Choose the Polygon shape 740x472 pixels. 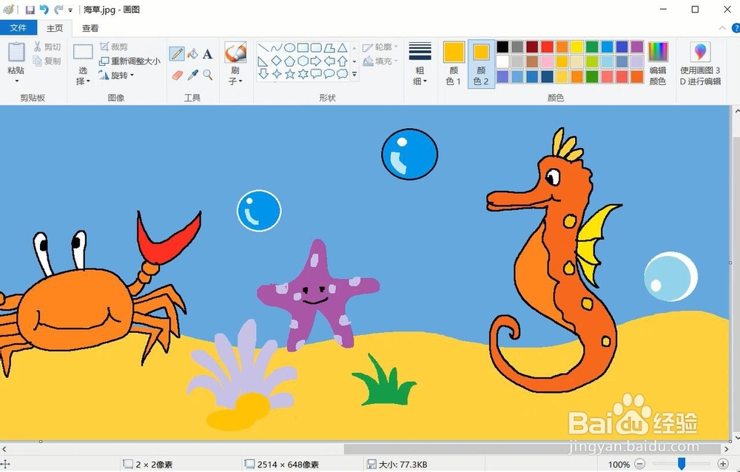click(329, 47)
